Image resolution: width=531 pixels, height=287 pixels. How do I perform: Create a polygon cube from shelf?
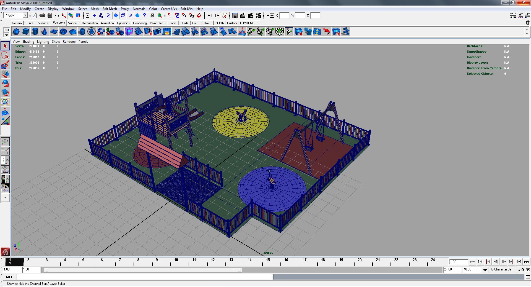(26, 32)
